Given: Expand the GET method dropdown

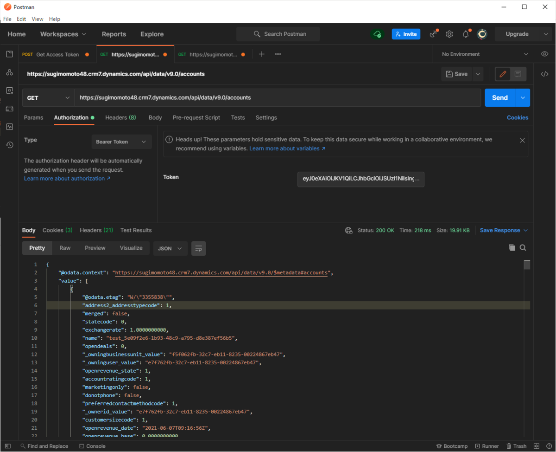Looking at the screenshot, I should tap(48, 98).
